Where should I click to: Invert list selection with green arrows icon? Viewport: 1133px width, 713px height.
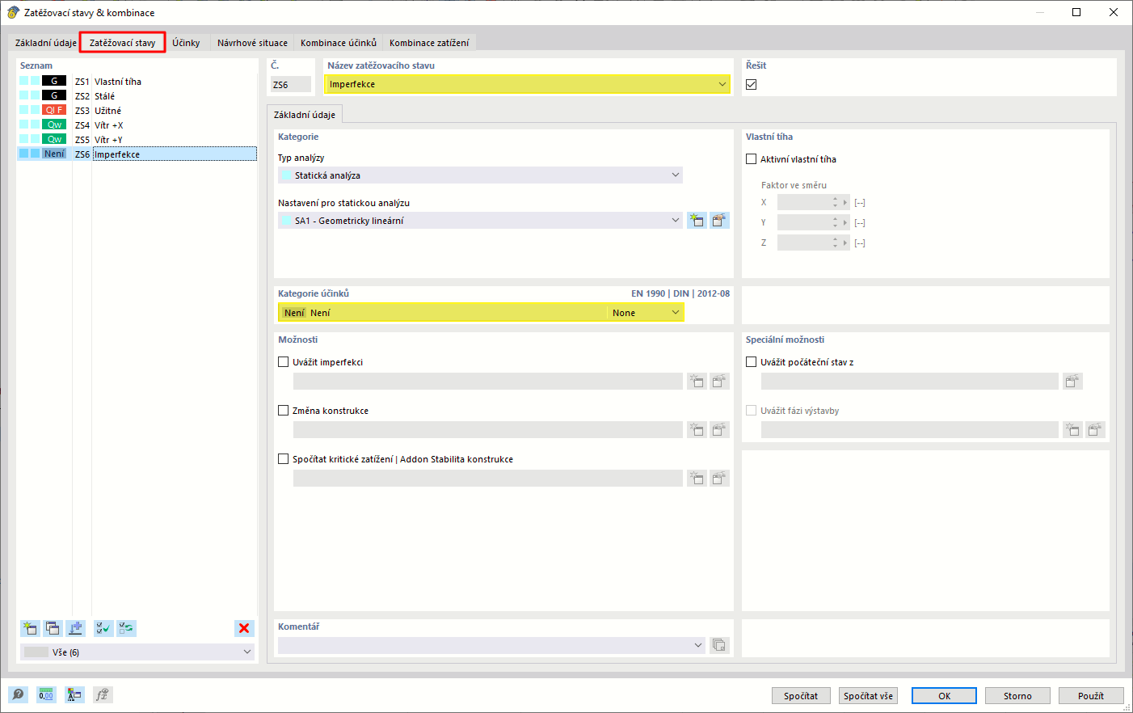(126, 628)
